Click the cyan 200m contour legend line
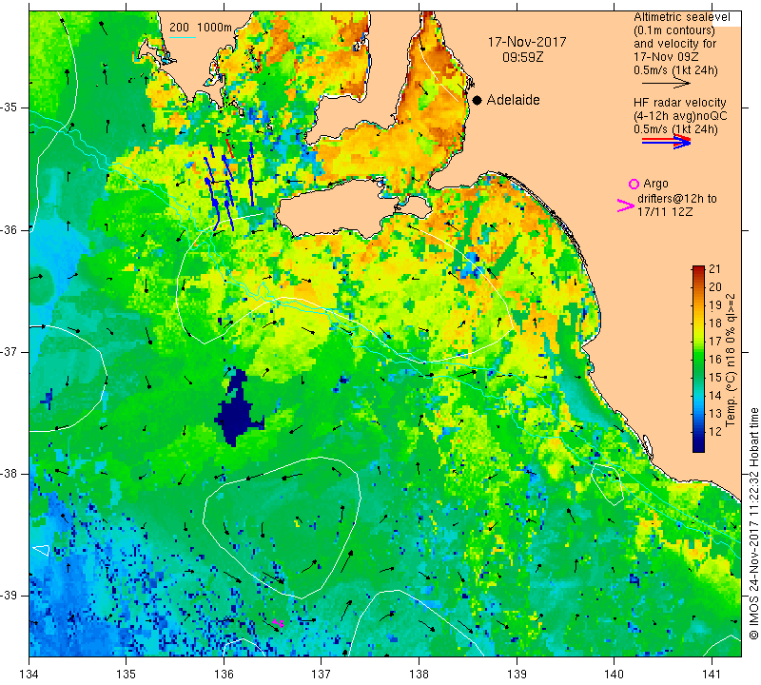 [183, 37]
